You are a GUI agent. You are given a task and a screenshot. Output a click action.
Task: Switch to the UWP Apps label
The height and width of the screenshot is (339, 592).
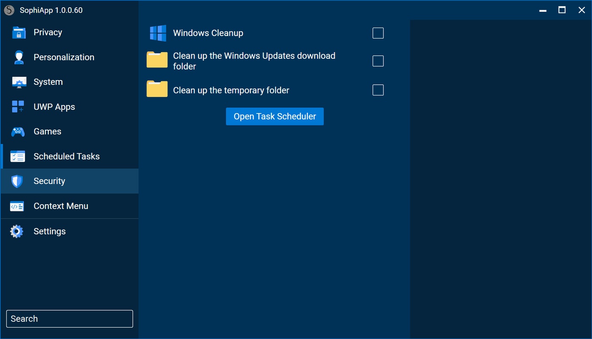coord(54,107)
